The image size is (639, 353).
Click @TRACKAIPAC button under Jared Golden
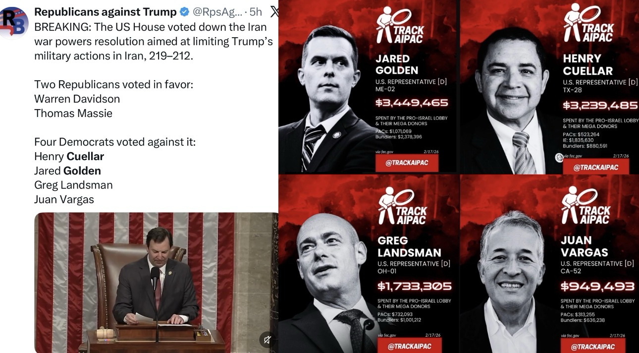pos(407,163)
